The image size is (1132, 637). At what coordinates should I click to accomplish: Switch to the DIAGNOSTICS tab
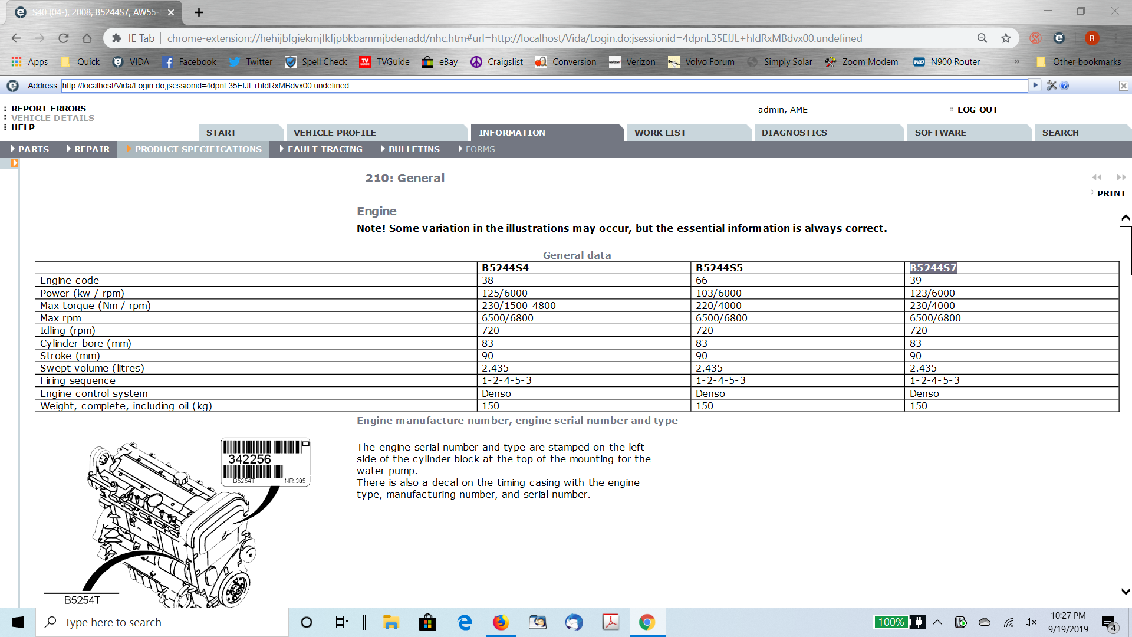pos(794,133)
